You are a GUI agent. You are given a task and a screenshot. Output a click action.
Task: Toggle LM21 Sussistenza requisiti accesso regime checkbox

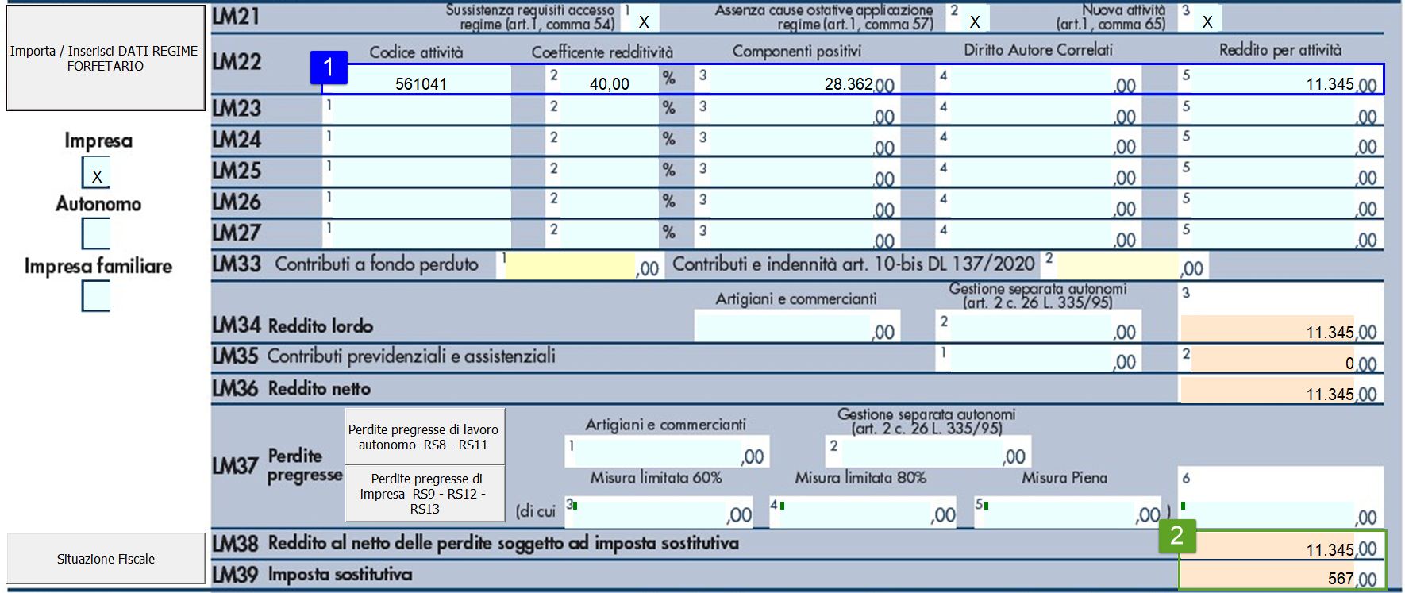click(x=644, y=21)
